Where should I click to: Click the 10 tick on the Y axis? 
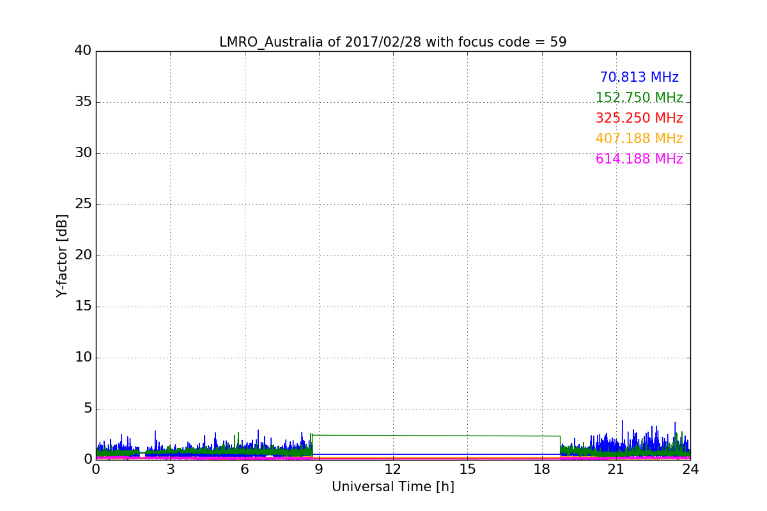pos(83,358)
